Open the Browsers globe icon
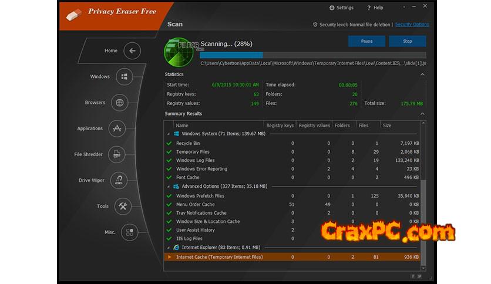This screenshot has width=491, height=284. click(120, 103)
